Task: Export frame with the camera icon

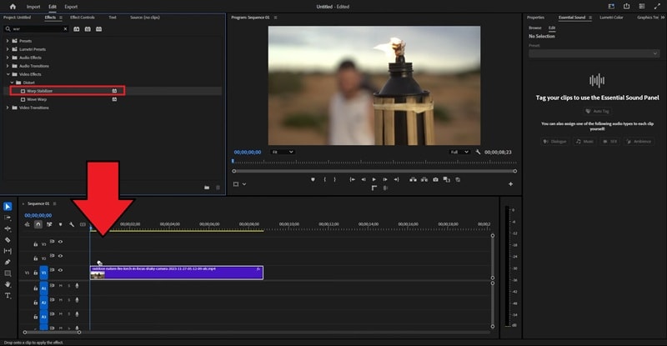Action: [435, 179]
